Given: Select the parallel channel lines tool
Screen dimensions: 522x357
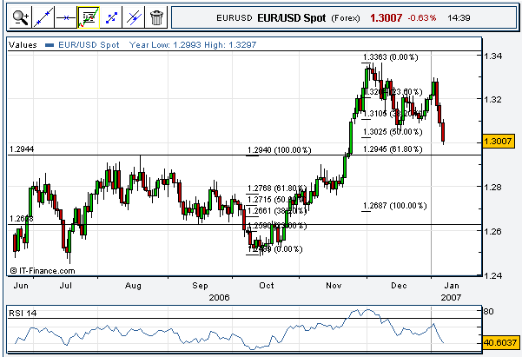Looking at the screenshot, I should coord(133,16).
